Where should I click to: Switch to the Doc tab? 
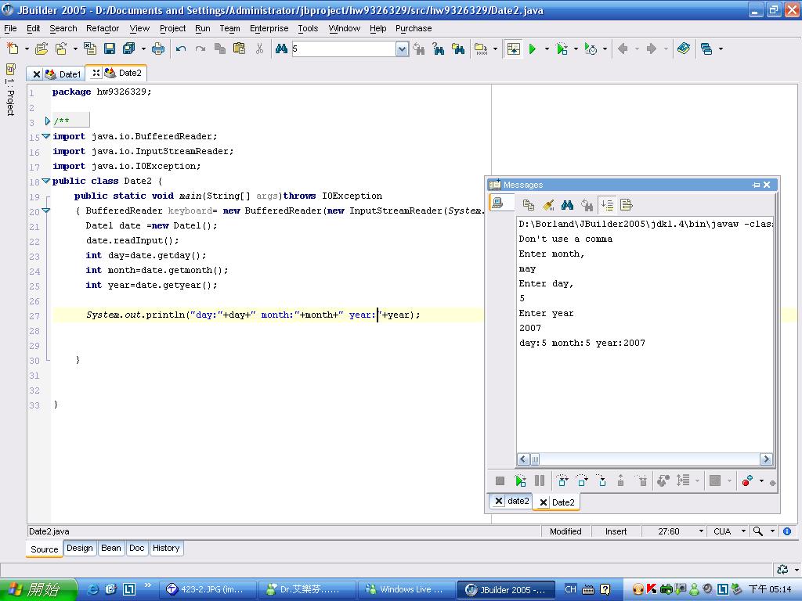[x=136, y=548]
